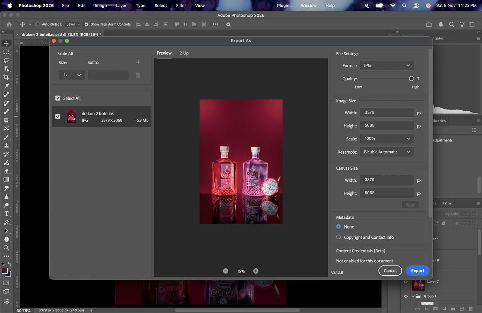Open the Filter menu in menu bar

coord(181,5)
